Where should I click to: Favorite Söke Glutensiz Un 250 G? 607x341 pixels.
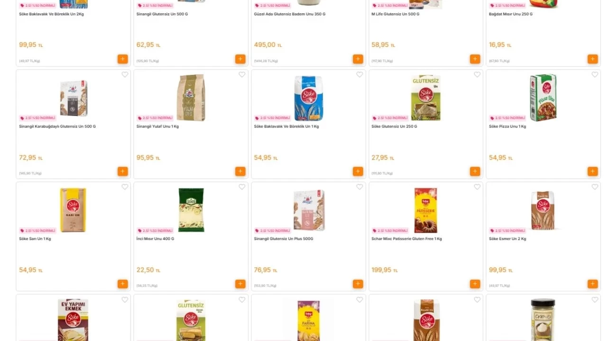[x=477, y=75]
